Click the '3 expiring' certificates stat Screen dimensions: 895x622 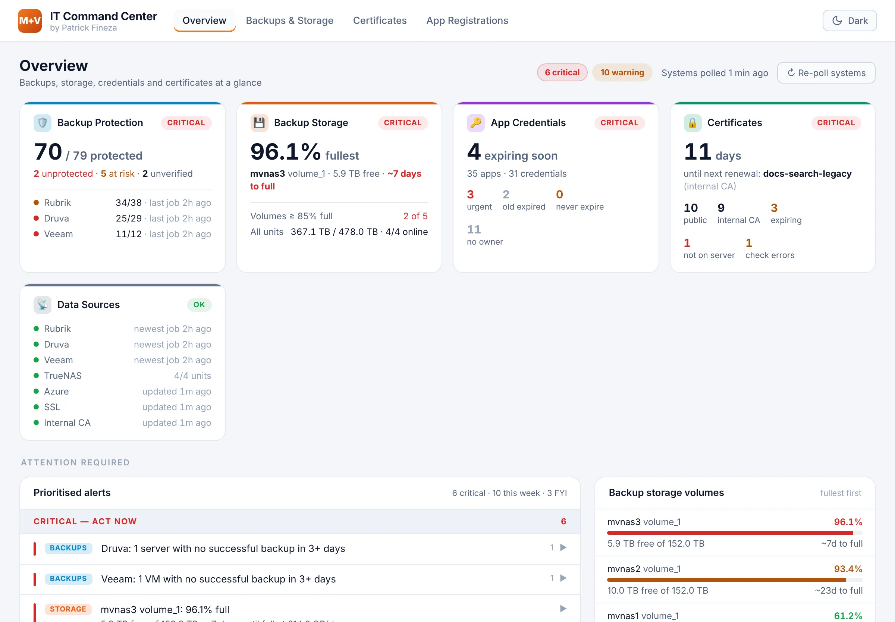click(786, 213)
